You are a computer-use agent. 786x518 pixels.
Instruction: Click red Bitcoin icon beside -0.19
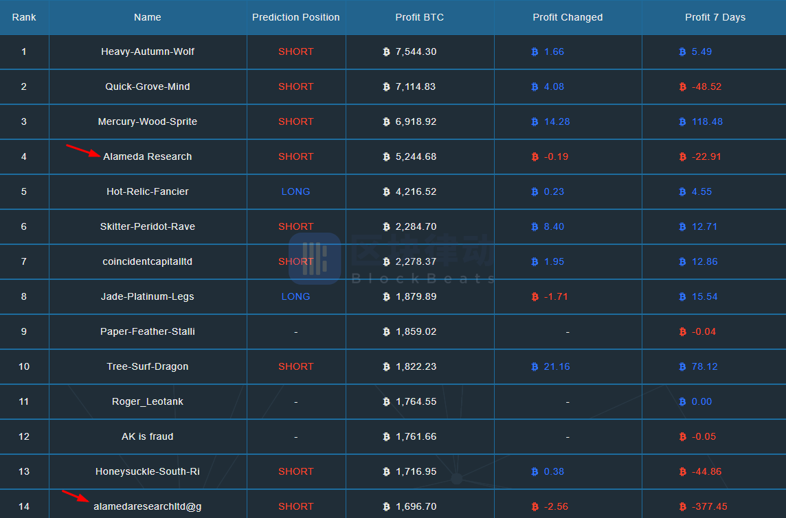(x=535, y=156)
